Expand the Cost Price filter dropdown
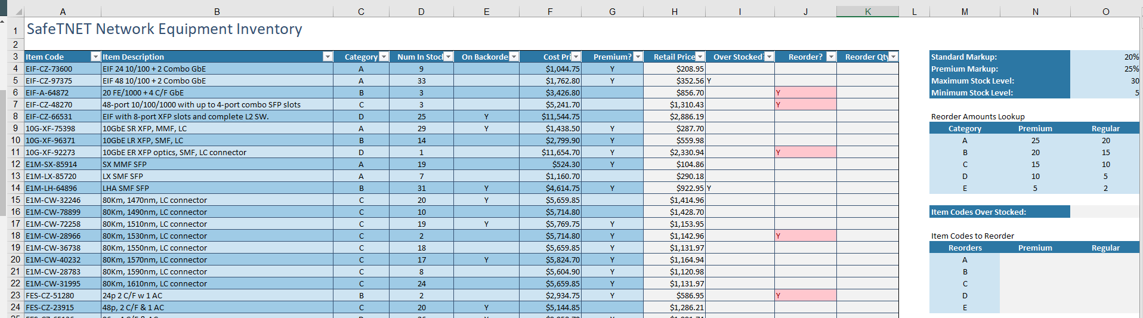This screenshot has height=318, width=1143. [x=576, y=57]
